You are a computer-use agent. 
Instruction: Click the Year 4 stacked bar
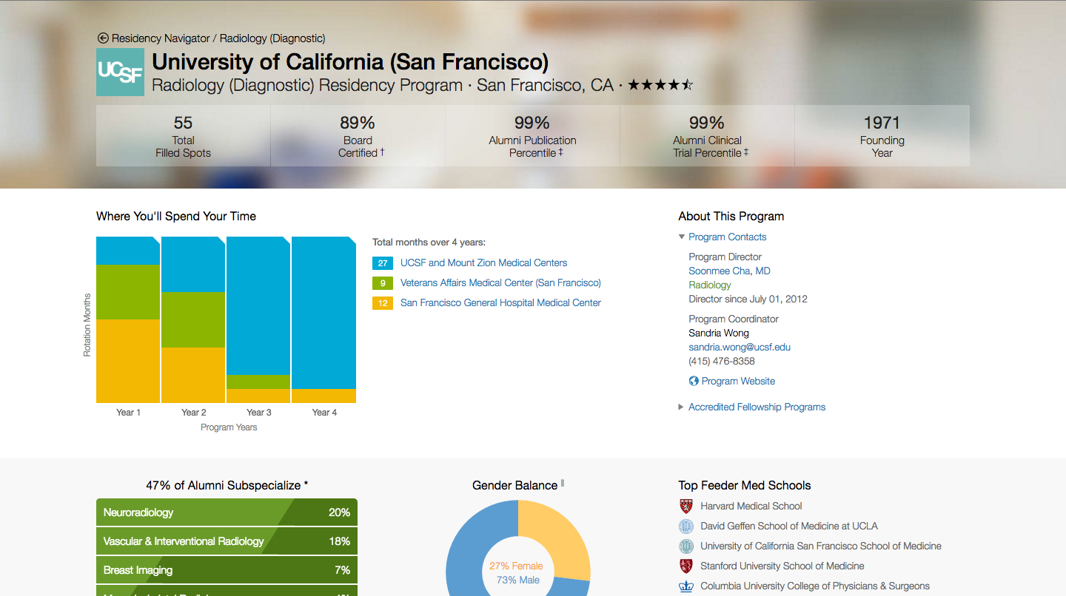point(324,319)
